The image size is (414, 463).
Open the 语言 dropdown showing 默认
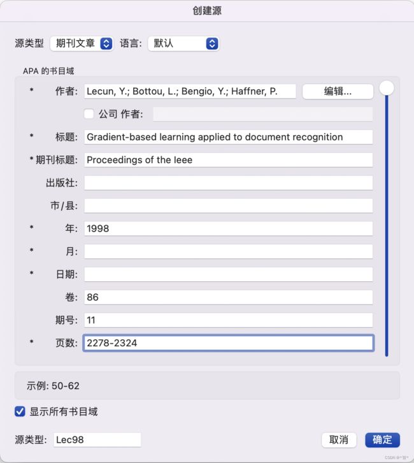[183, 44]
